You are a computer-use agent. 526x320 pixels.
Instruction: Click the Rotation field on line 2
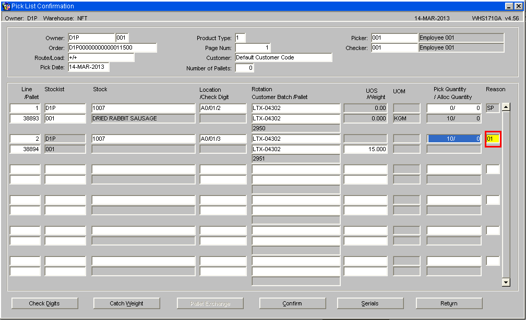296,139
